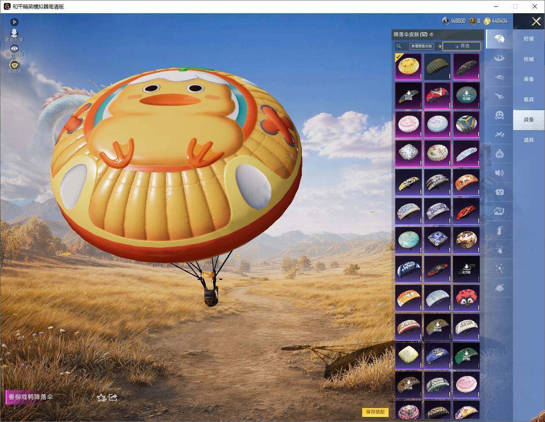Select the olive green parachute thumbnail
Image resolution: width=545 pixels, height=422 pixels.
tap(437, 66)
